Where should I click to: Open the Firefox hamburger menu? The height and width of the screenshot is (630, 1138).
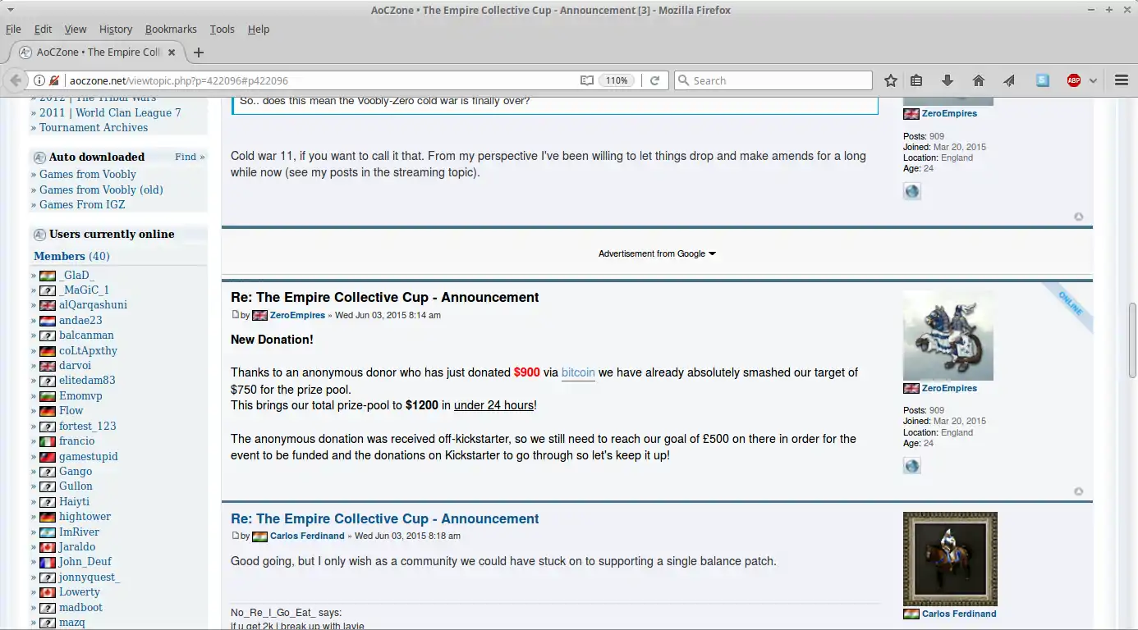coord(1122,80)
